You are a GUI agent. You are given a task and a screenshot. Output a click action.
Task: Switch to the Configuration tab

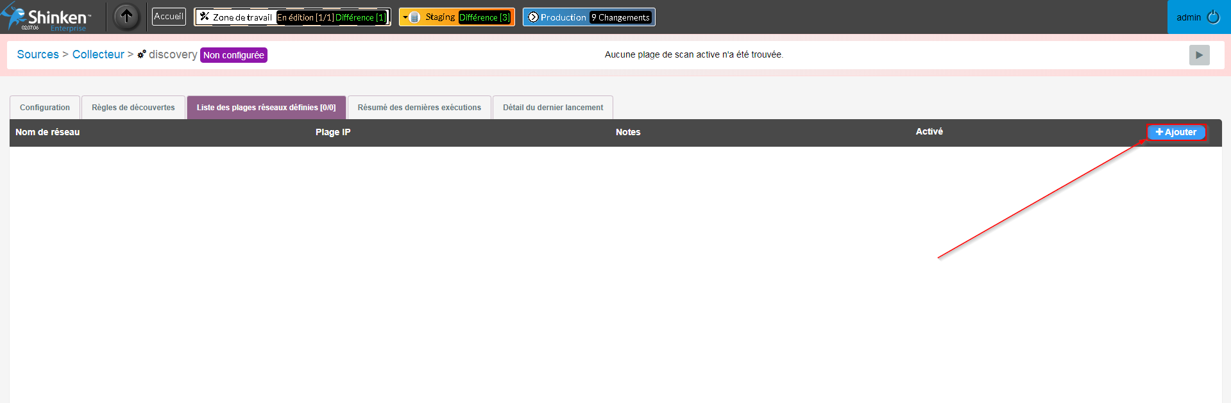pyautogui.click(x=45, y=108)
